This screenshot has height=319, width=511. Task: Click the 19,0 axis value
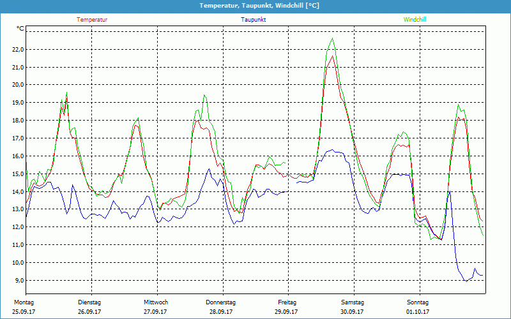(x=18, y=103)
